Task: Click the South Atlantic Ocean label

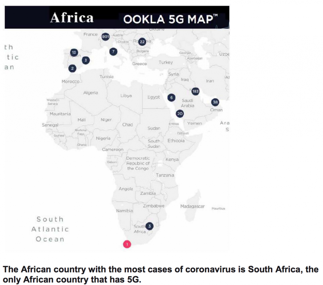Action: 50,229
